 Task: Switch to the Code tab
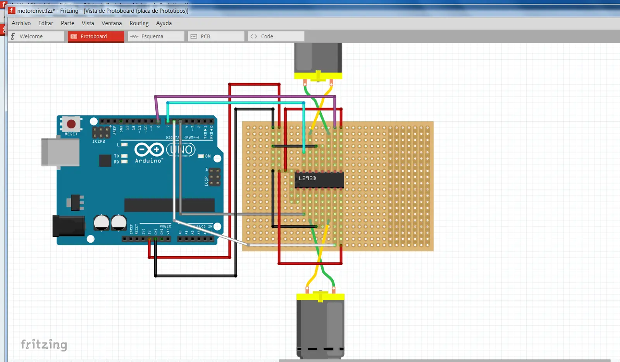click(x=276, y=36)
